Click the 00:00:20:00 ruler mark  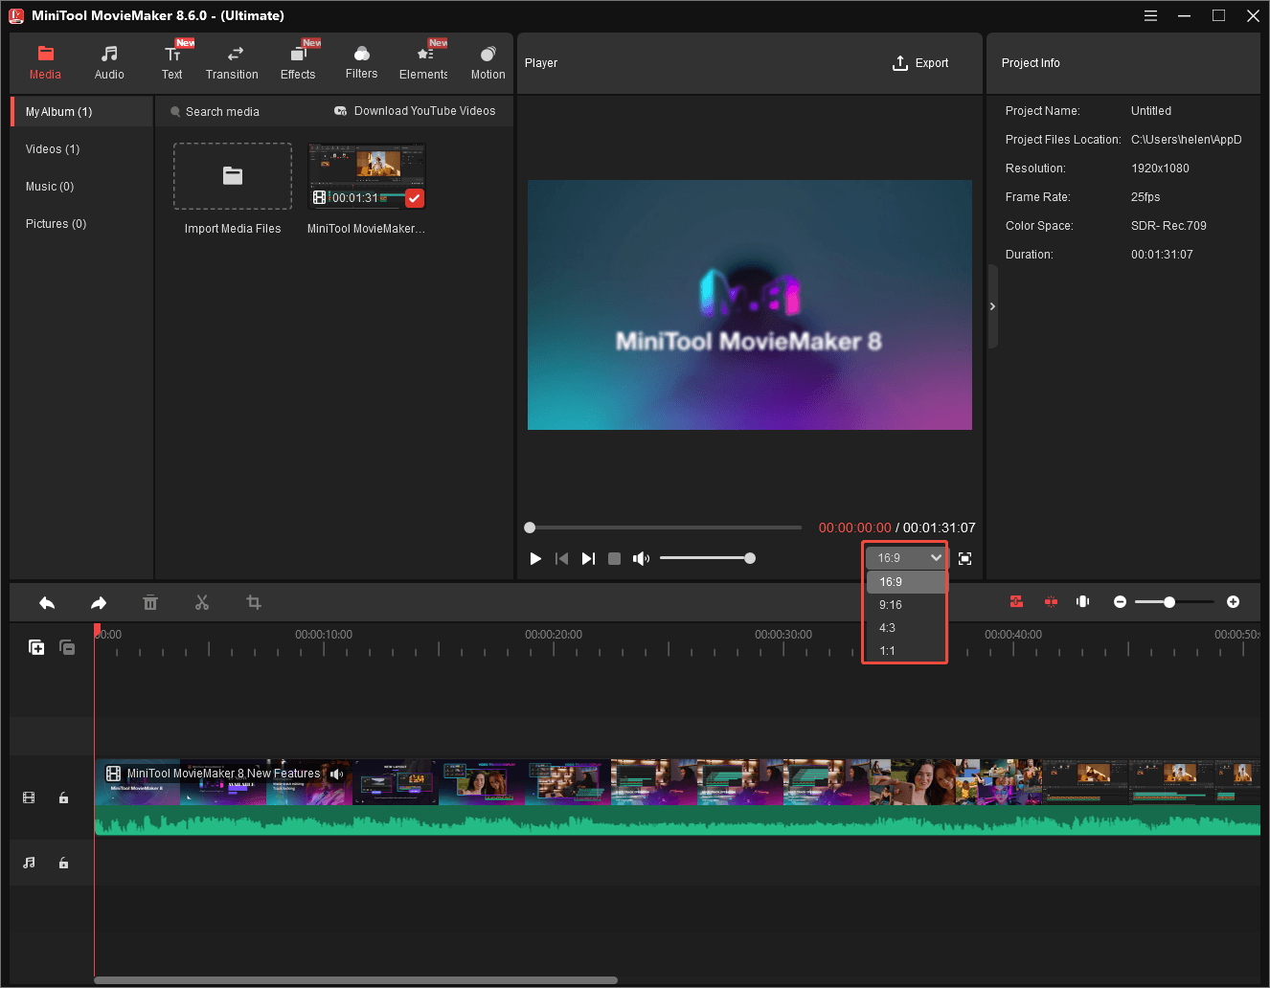(x=554, y=635)
